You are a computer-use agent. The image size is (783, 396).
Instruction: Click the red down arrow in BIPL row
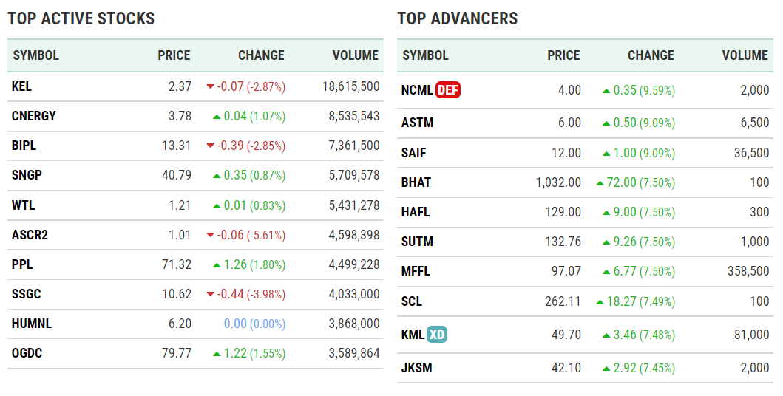click(211, 146)
